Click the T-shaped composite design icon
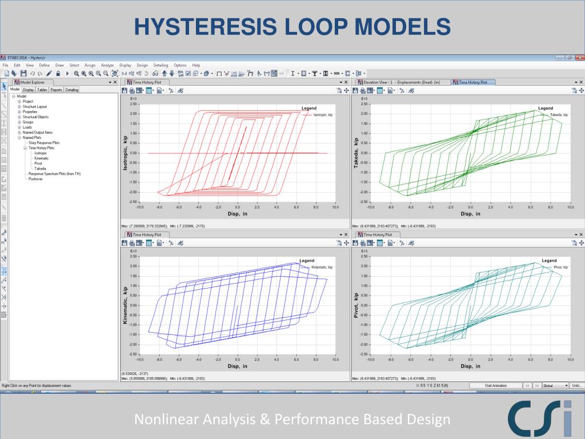The width and height of the screenshot is (585, 439). [315, 74]
